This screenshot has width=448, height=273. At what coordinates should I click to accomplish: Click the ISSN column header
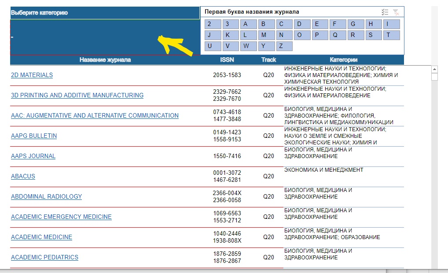(227, 60)
